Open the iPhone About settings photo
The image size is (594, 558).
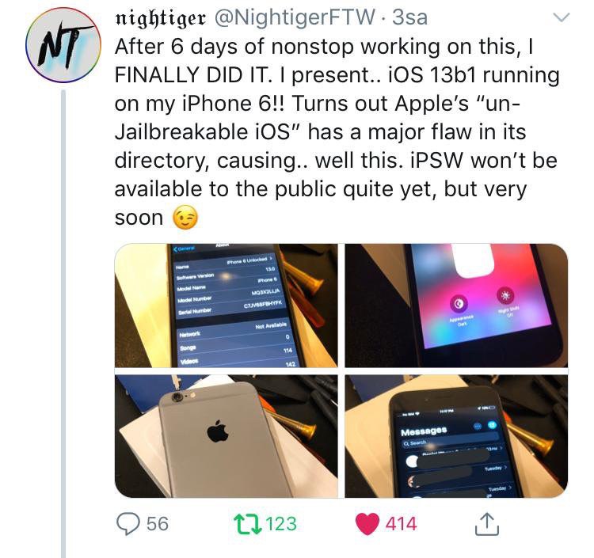tap(227, 306)
